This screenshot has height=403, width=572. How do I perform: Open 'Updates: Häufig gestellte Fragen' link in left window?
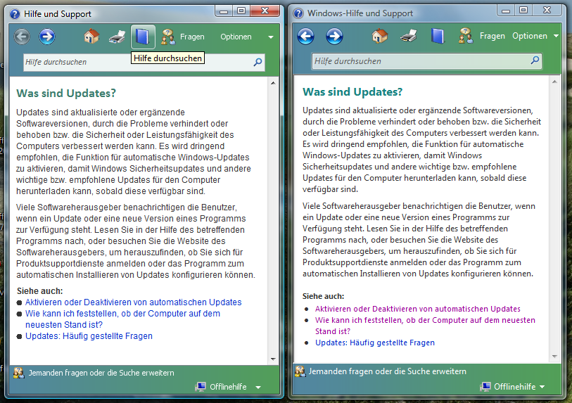pos(89,336)
